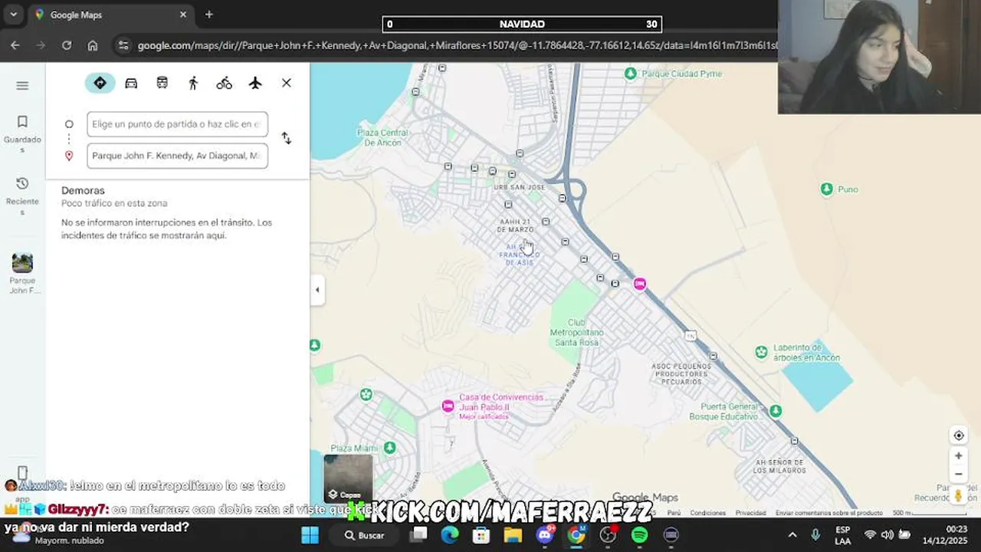Click Puno park marker
Screen dimensions: 981x552
click(x=826, y=189)
